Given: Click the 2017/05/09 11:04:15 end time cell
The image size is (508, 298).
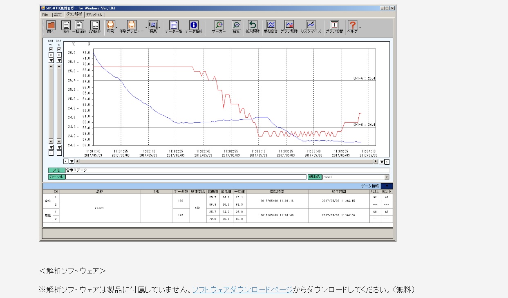Looking at the screenshot, I should [339, 201].
